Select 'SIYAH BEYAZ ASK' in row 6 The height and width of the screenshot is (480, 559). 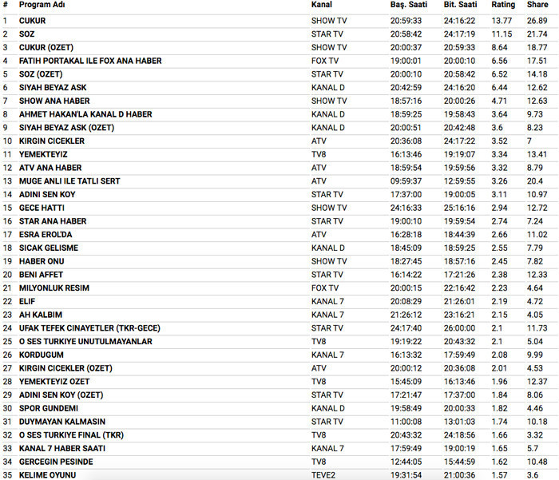pos(53,88)
